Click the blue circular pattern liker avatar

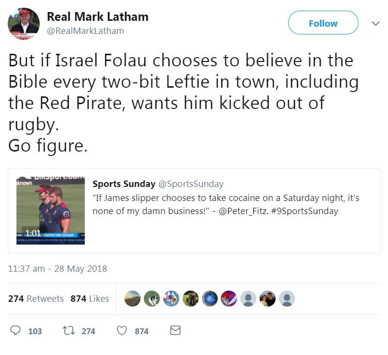click(210, 299)
